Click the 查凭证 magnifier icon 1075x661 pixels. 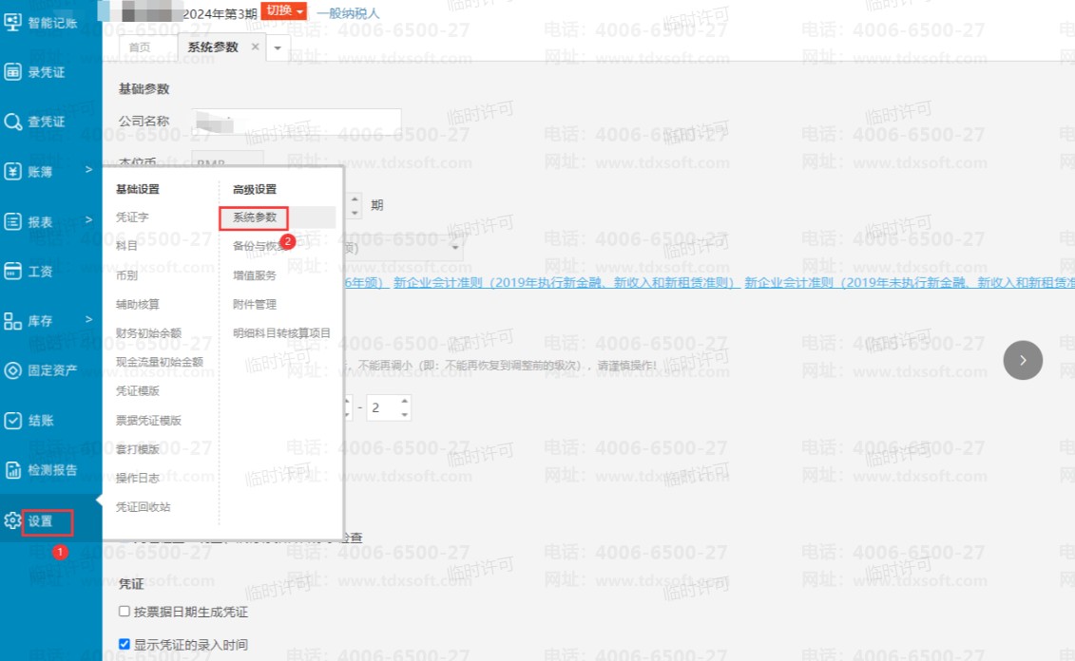coord(13,122)
